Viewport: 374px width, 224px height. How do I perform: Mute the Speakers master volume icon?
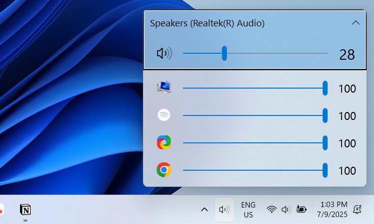[164, 53]
